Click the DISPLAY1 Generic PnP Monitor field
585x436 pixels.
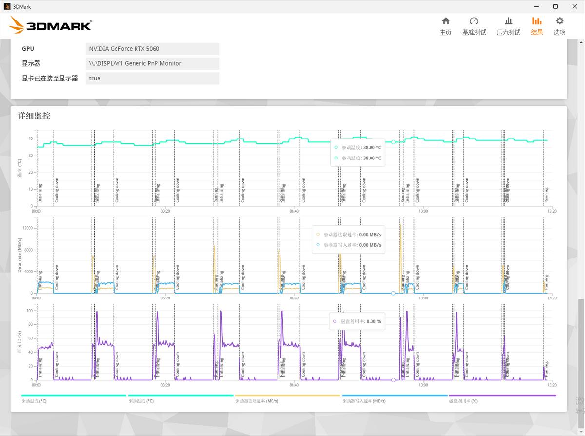click(x=152, y=63)
